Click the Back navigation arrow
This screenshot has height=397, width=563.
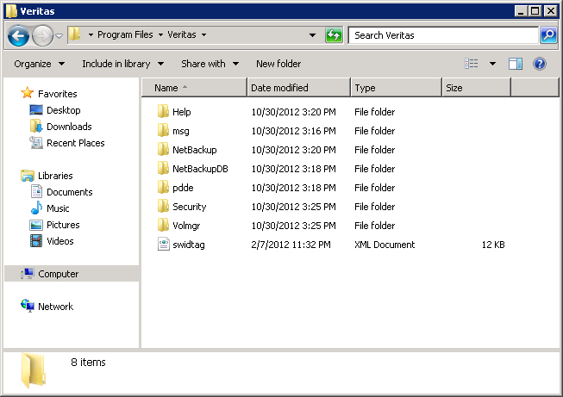[18, 35]
